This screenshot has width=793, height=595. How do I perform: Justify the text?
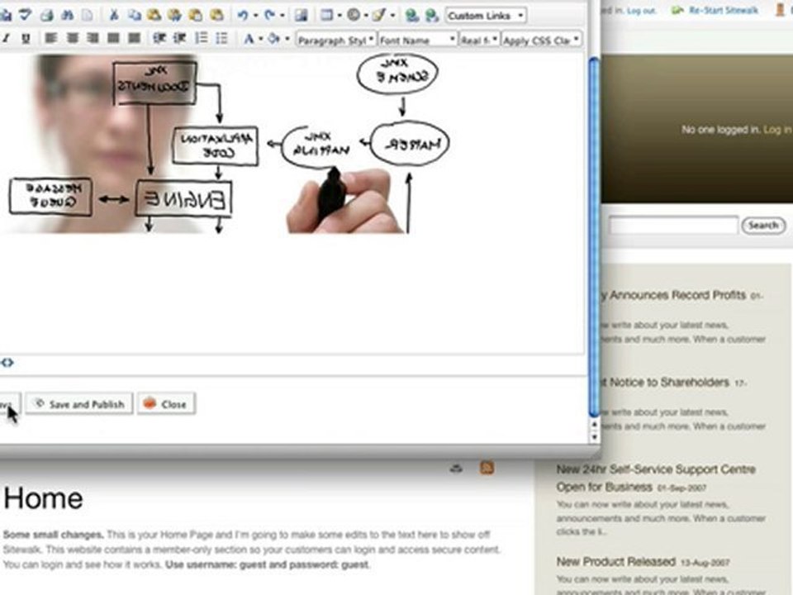tap(113, 38)
